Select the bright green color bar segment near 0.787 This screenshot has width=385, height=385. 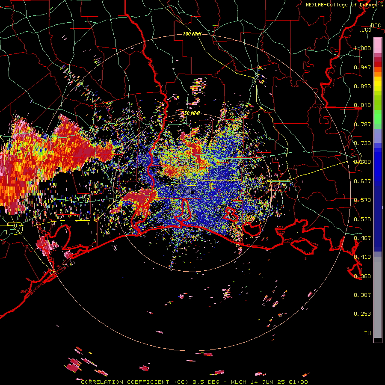point(378,117)
